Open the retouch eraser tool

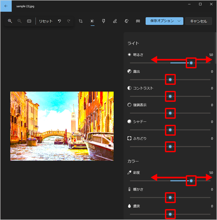tap(127, 21)
